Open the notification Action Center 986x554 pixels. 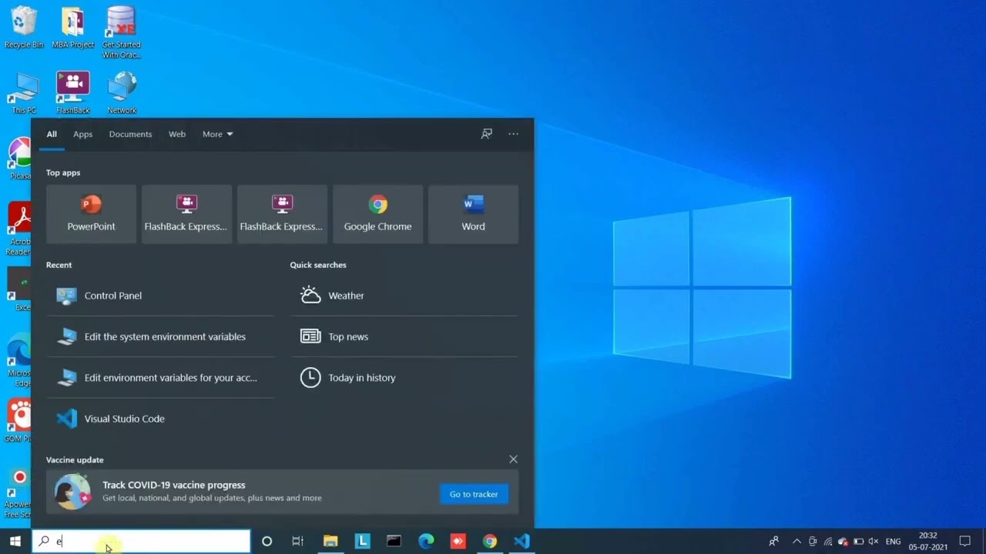[x=965, y=541]
